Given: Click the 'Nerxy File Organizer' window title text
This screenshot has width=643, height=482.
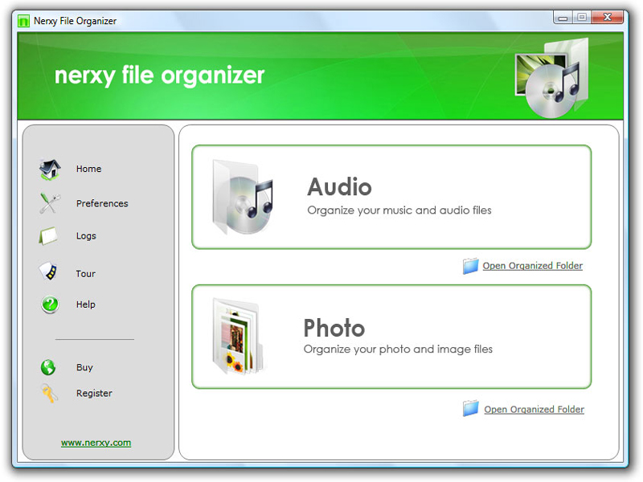Looking at the screenshot, I should point(75,21).
